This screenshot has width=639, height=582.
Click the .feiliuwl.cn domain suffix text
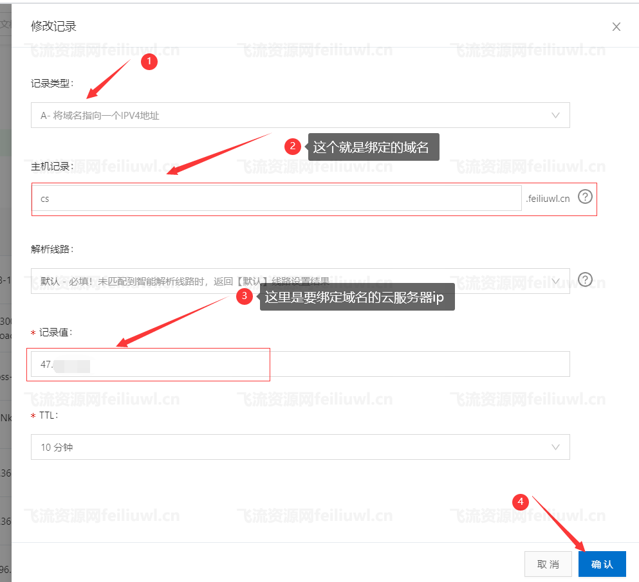548,199
